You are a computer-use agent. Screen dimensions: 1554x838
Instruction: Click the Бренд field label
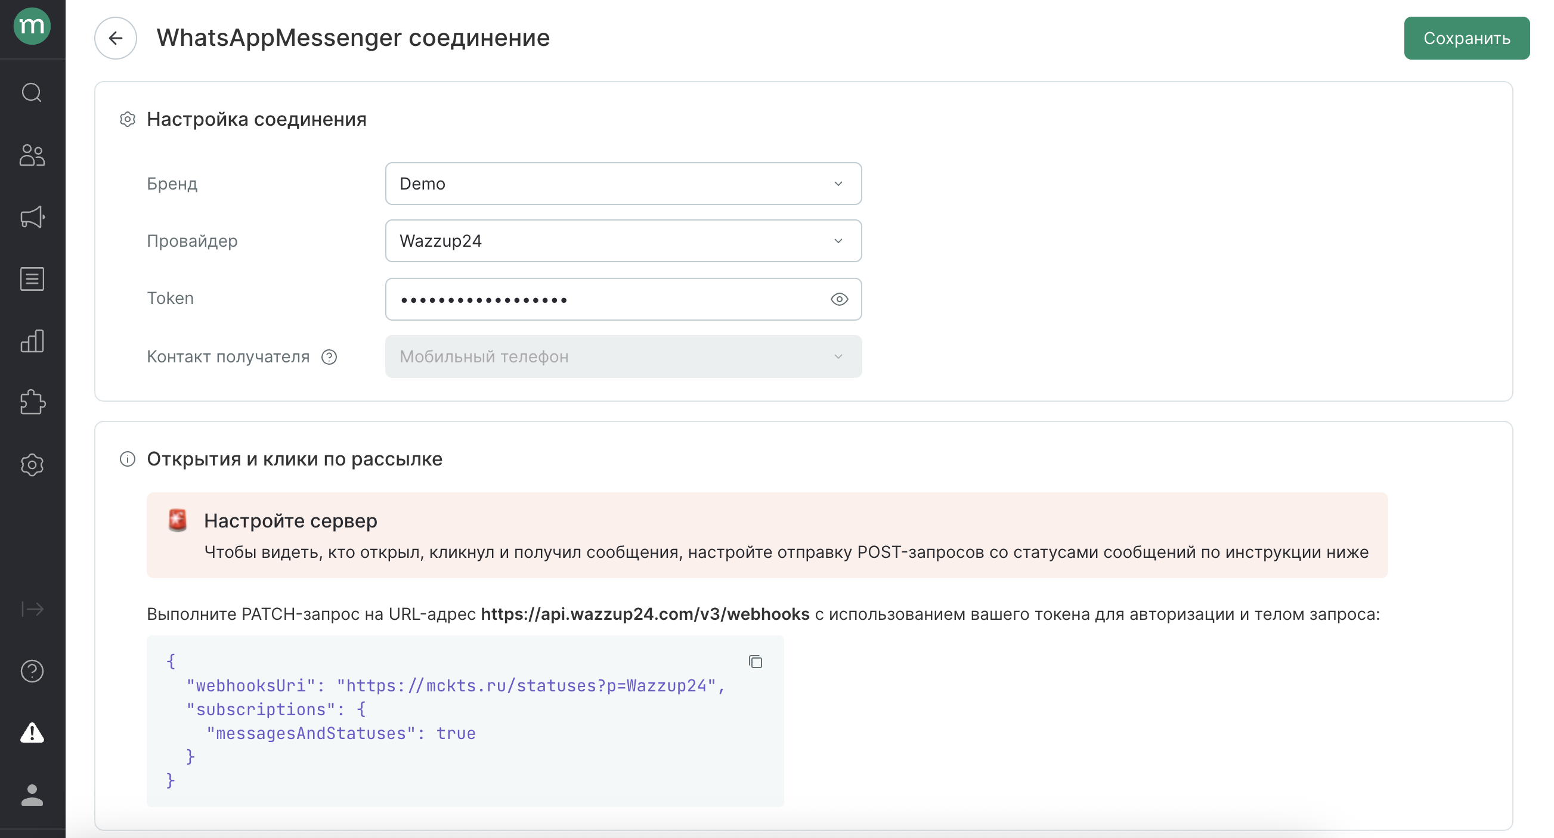tap(172, 183)
